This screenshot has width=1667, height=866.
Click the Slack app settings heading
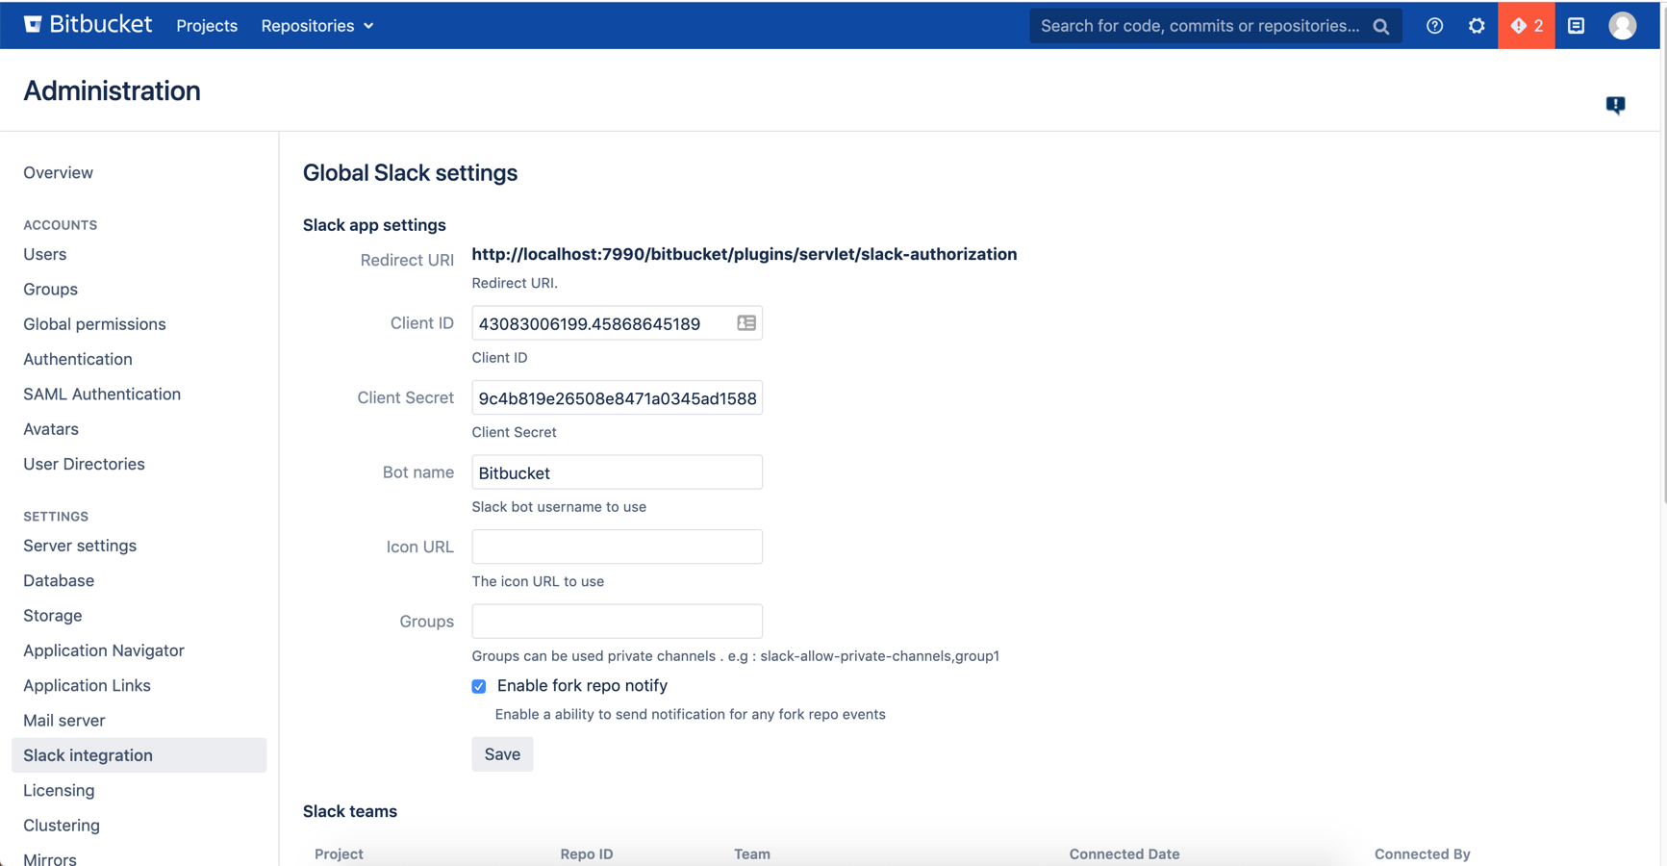(x=374, y=225)
